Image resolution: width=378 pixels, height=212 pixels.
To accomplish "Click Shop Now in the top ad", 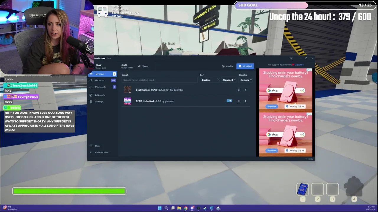I will point(272,106).
